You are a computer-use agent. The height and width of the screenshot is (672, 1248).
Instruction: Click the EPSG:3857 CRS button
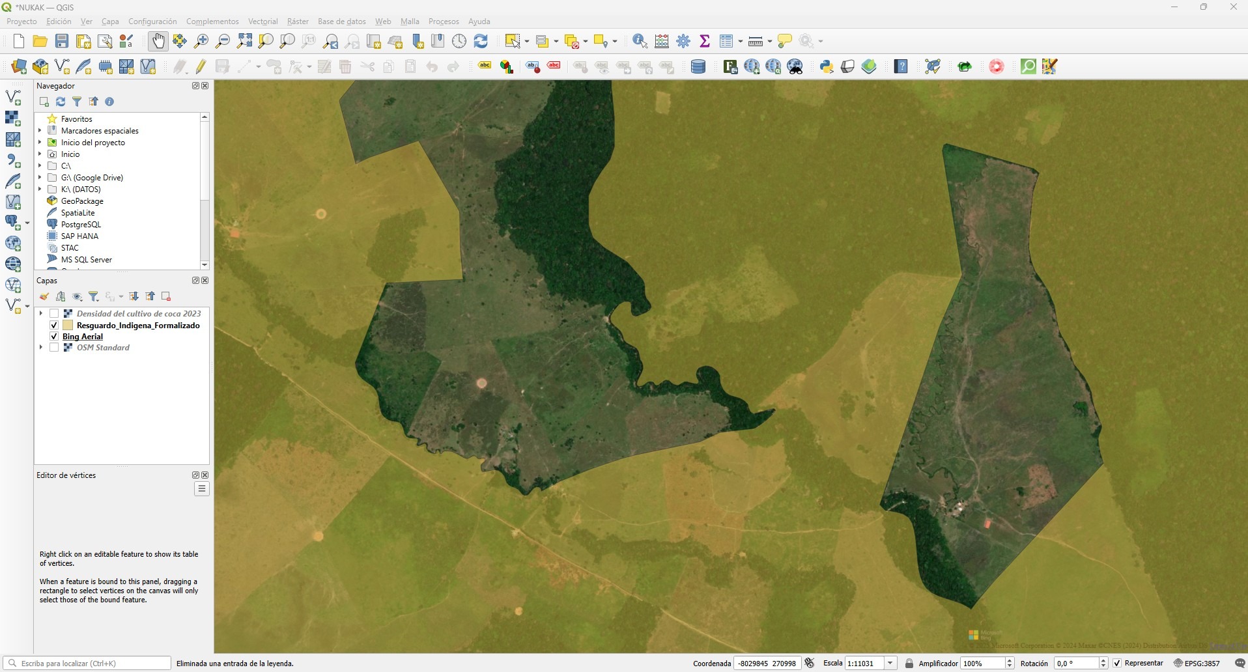pos(1197,663)
